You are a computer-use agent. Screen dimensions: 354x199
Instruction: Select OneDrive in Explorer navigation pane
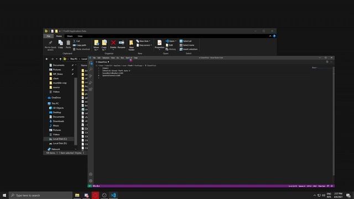click(54, 98)
